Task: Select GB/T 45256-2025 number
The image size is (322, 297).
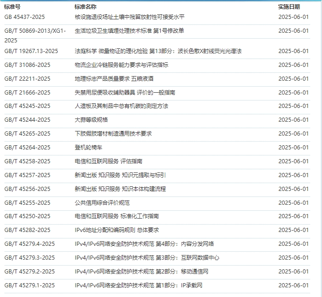Action: pyautogui.click(x=27, y=189)
